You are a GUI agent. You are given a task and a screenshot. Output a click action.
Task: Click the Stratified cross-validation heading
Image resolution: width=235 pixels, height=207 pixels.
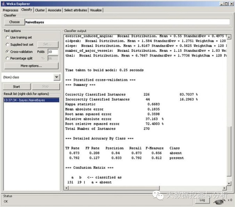point(100,80)
